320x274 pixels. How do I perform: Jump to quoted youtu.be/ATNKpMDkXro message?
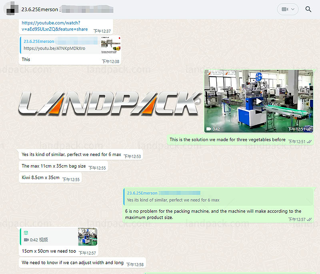click(x=54, y=48)
